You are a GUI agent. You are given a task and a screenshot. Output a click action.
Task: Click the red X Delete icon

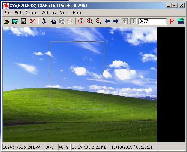click(32, 21)
